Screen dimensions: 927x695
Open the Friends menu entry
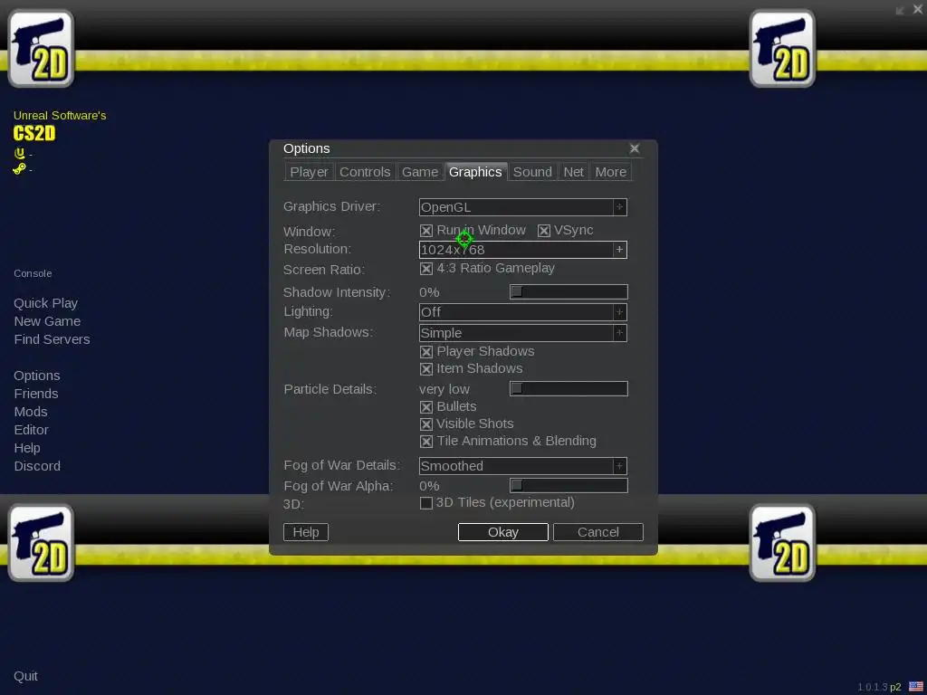point(36,394)
